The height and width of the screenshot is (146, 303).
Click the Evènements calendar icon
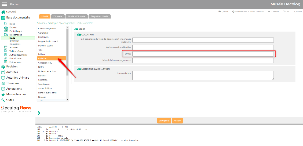tap(6, 62)
